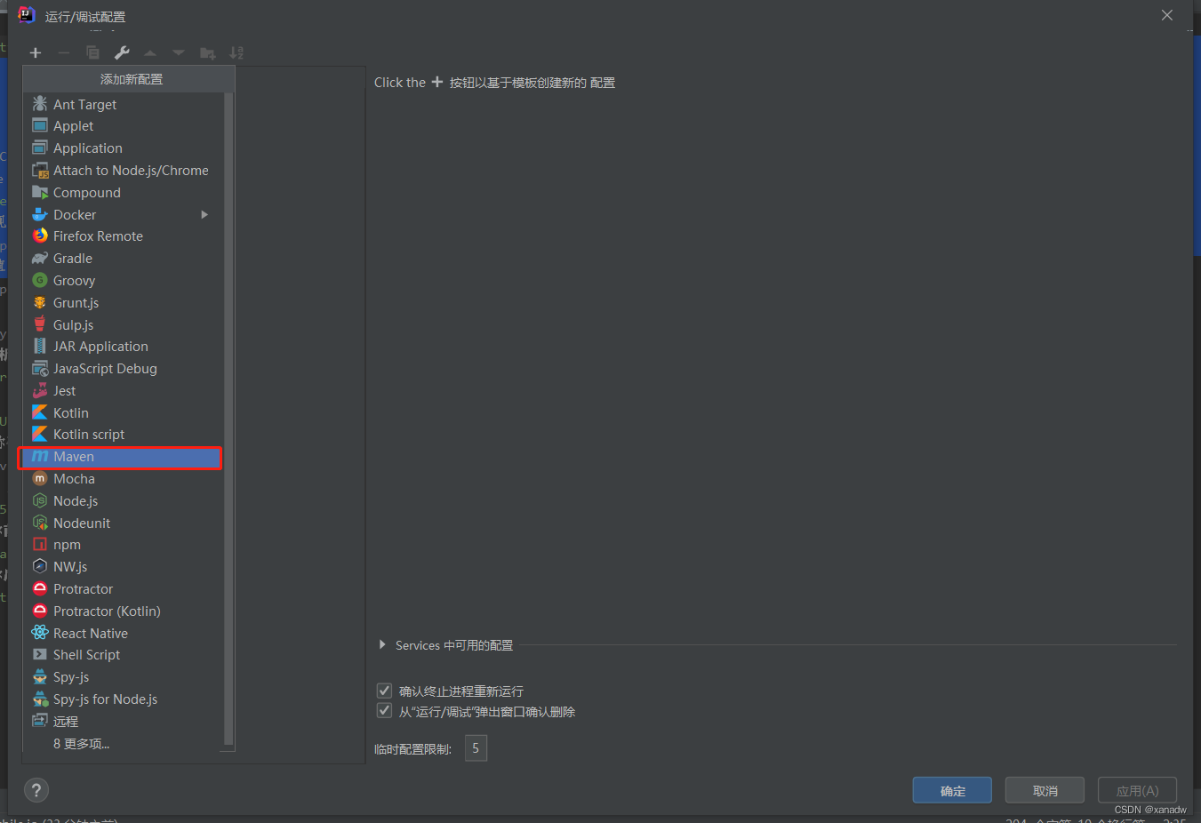Click the npm square icon
Image resolution: width=1201 pixels, height=823 pixels.
pyautogui.click(x=40, y=544)
